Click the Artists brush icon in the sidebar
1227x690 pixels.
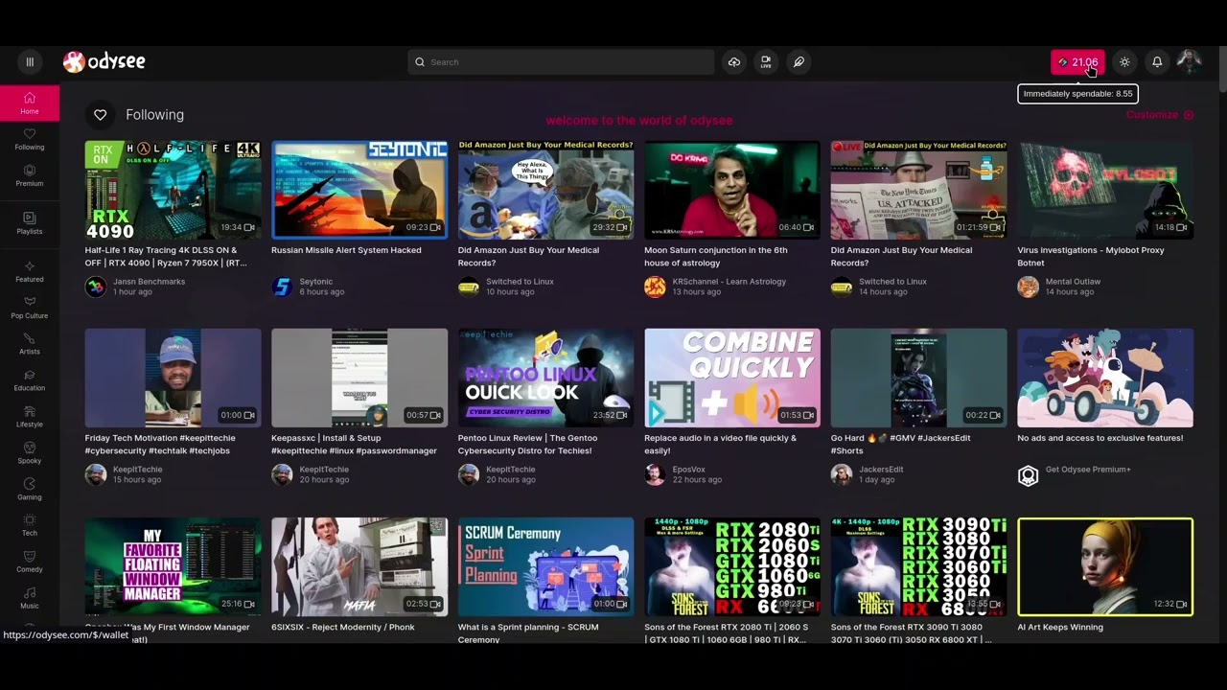[x=30, y=338]
